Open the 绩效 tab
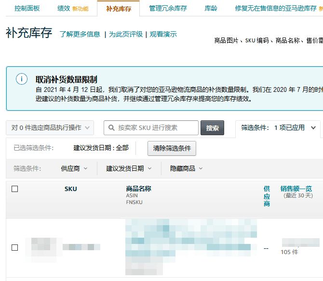This screenshot has height=281, width=323. [64, 9]
